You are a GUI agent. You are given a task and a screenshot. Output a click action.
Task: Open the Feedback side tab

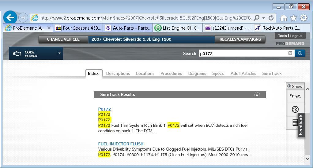[301, 125]
